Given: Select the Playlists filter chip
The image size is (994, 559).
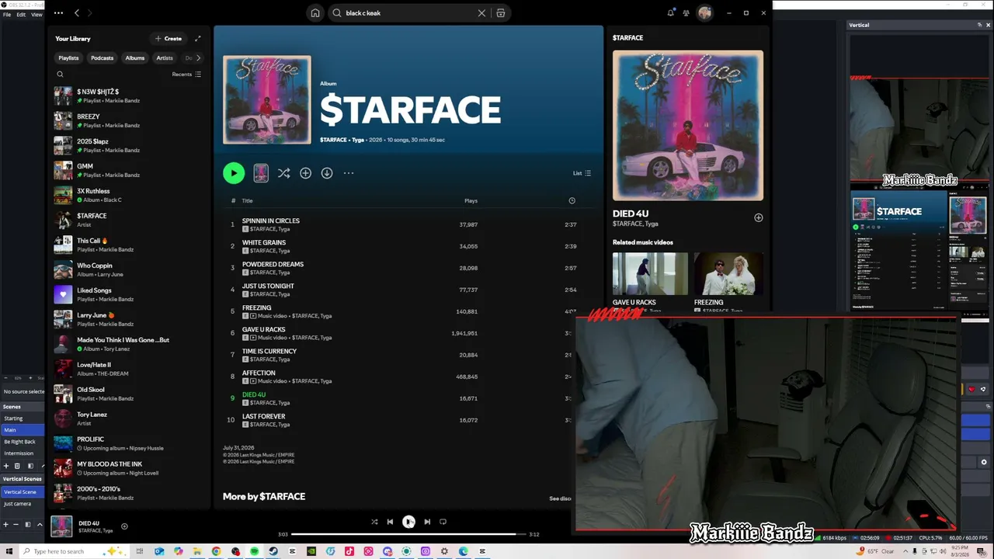Looking at the screenshot, I should tap(68, 57).
